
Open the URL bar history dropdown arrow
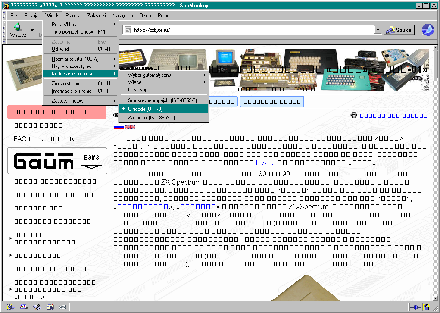pos(378,30)
